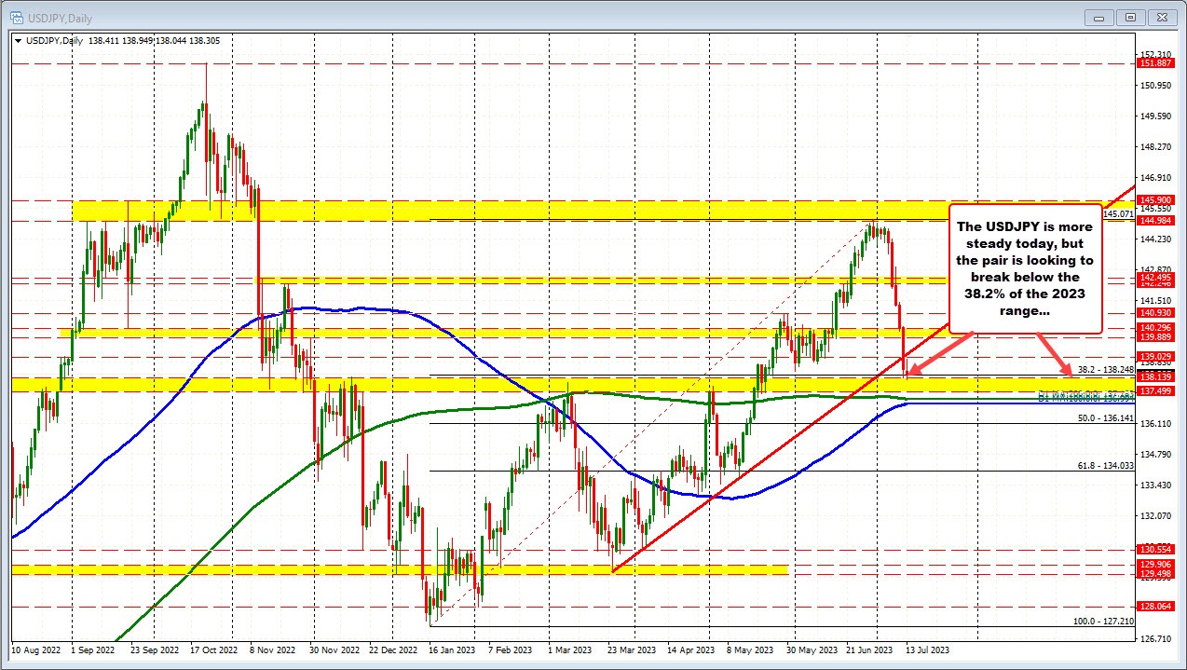Click the 100.0 - 127.210 Fibonacci label
Viewport: 1187px width, 670px height.
pyautogui.click(x=1102, y=620)
